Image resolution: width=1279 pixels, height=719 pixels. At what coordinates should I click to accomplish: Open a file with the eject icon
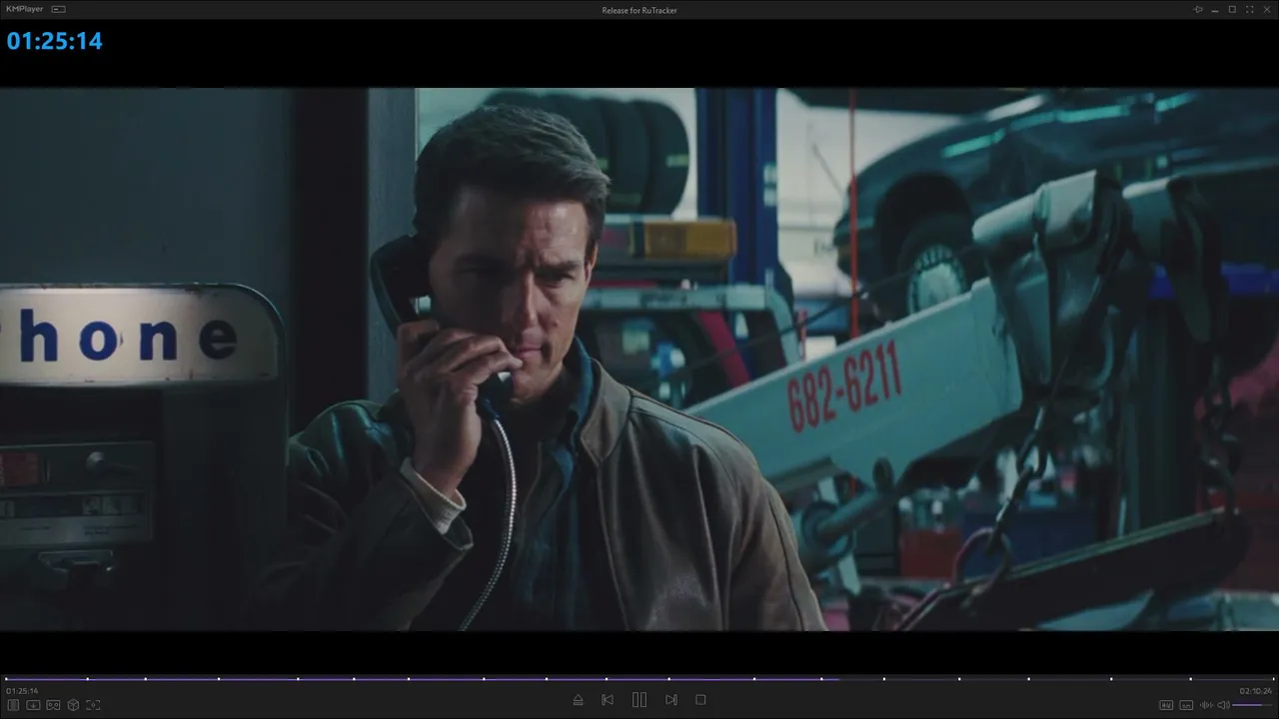click(x=578, y=700)
